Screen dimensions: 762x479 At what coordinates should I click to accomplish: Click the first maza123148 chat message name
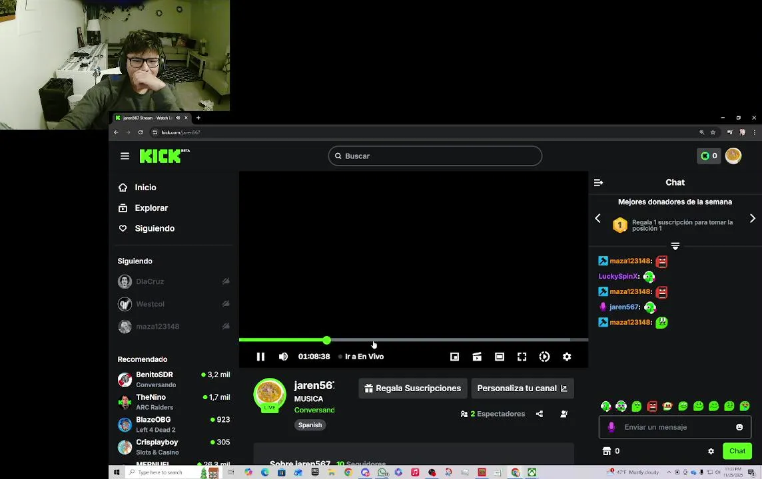point(630,261)
